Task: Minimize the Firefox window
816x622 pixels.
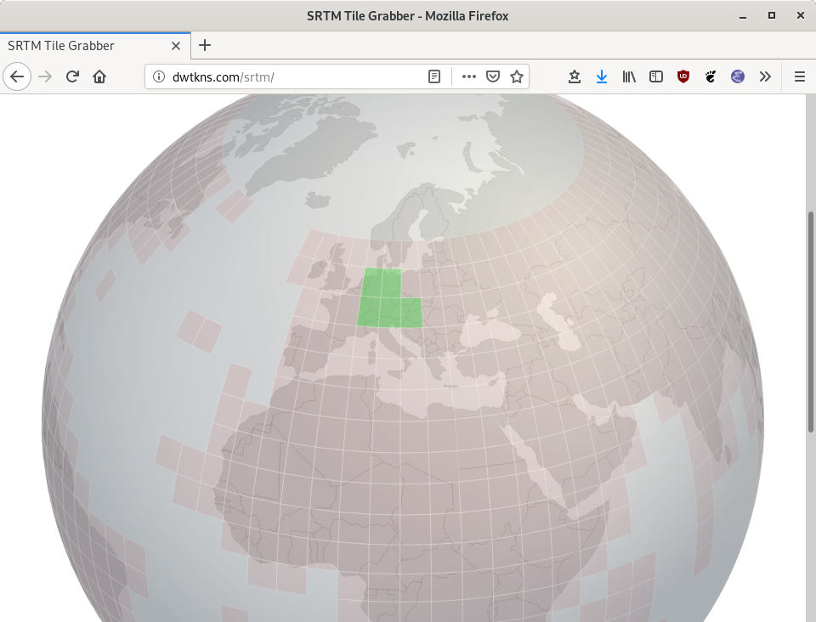Action: [743, 16]
